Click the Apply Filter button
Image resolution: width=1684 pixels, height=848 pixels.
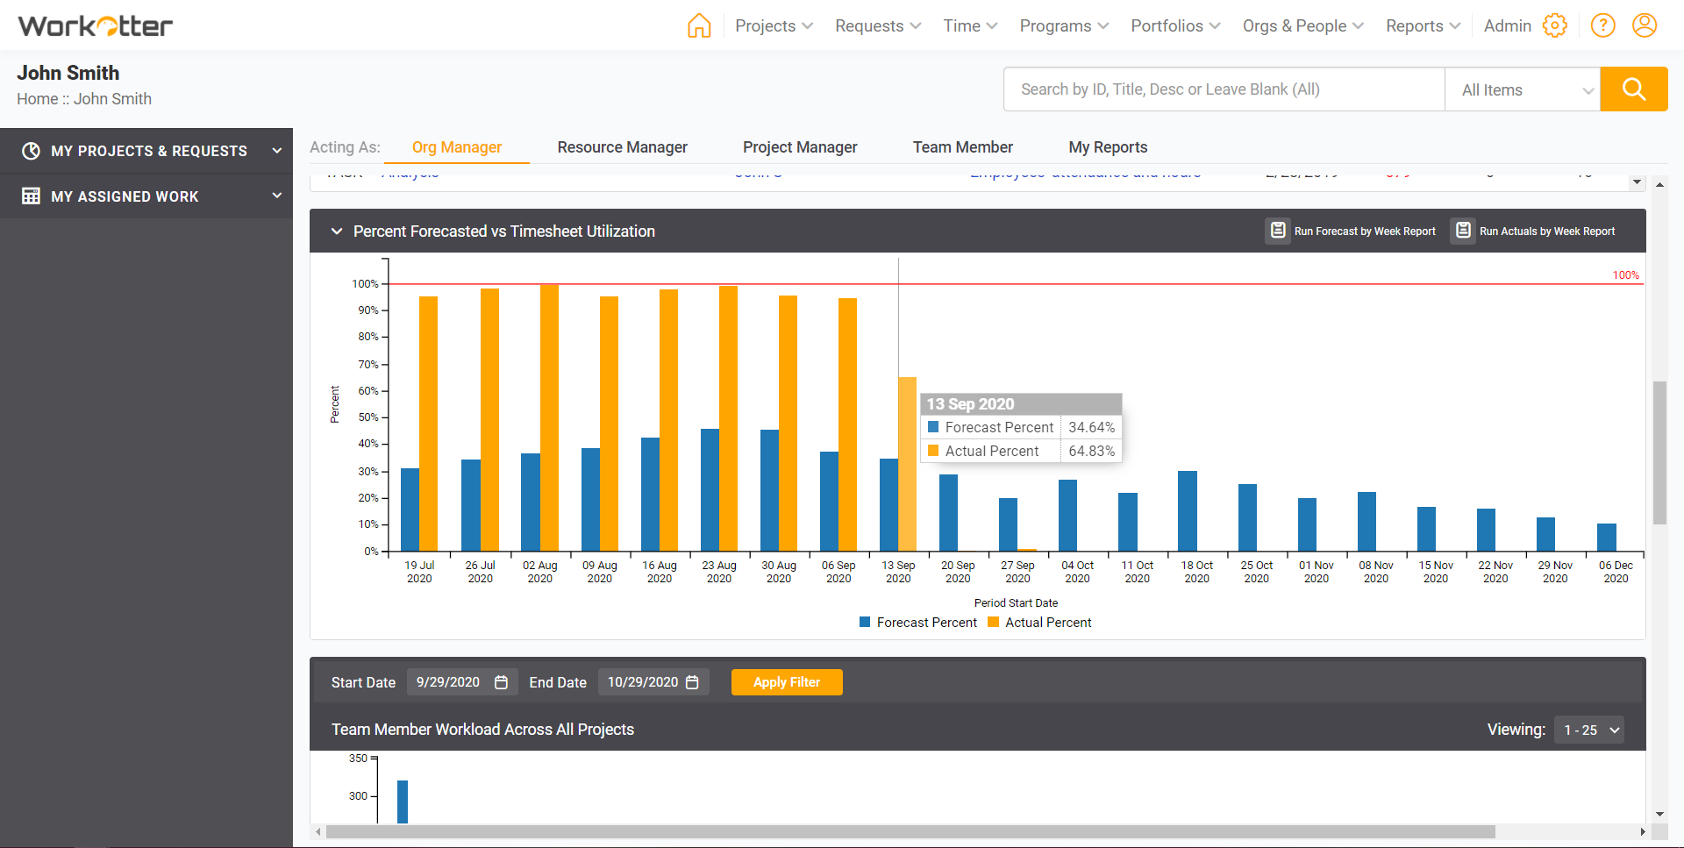coord(787,682)
